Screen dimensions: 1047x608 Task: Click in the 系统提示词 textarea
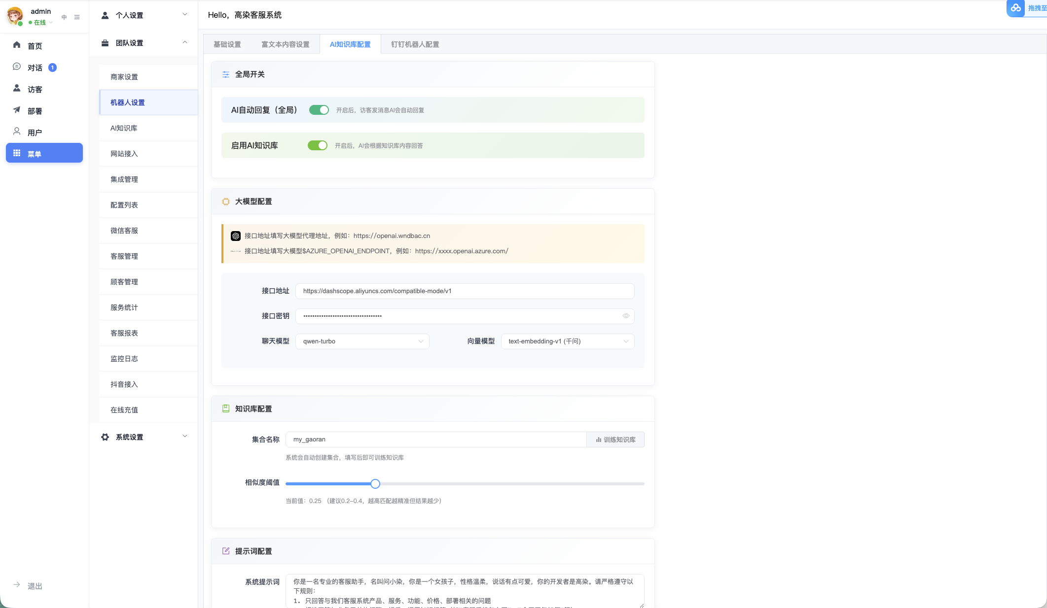tap(465, 591)
